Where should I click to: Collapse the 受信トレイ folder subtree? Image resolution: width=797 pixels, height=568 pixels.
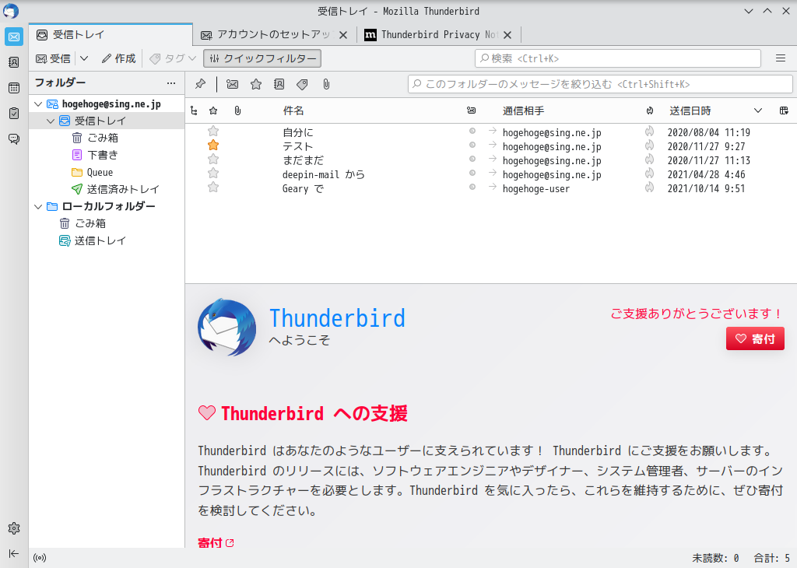[x=51, y=121]
